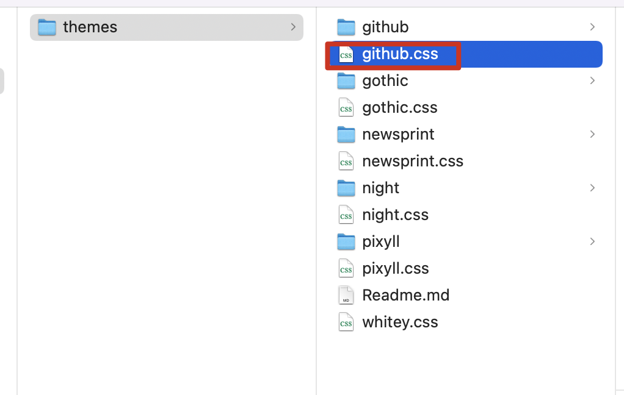Image resolution: width=624 pixels, height=395 pixels.
Task: Expand the github folder chevron
Action: coord(592,27)
